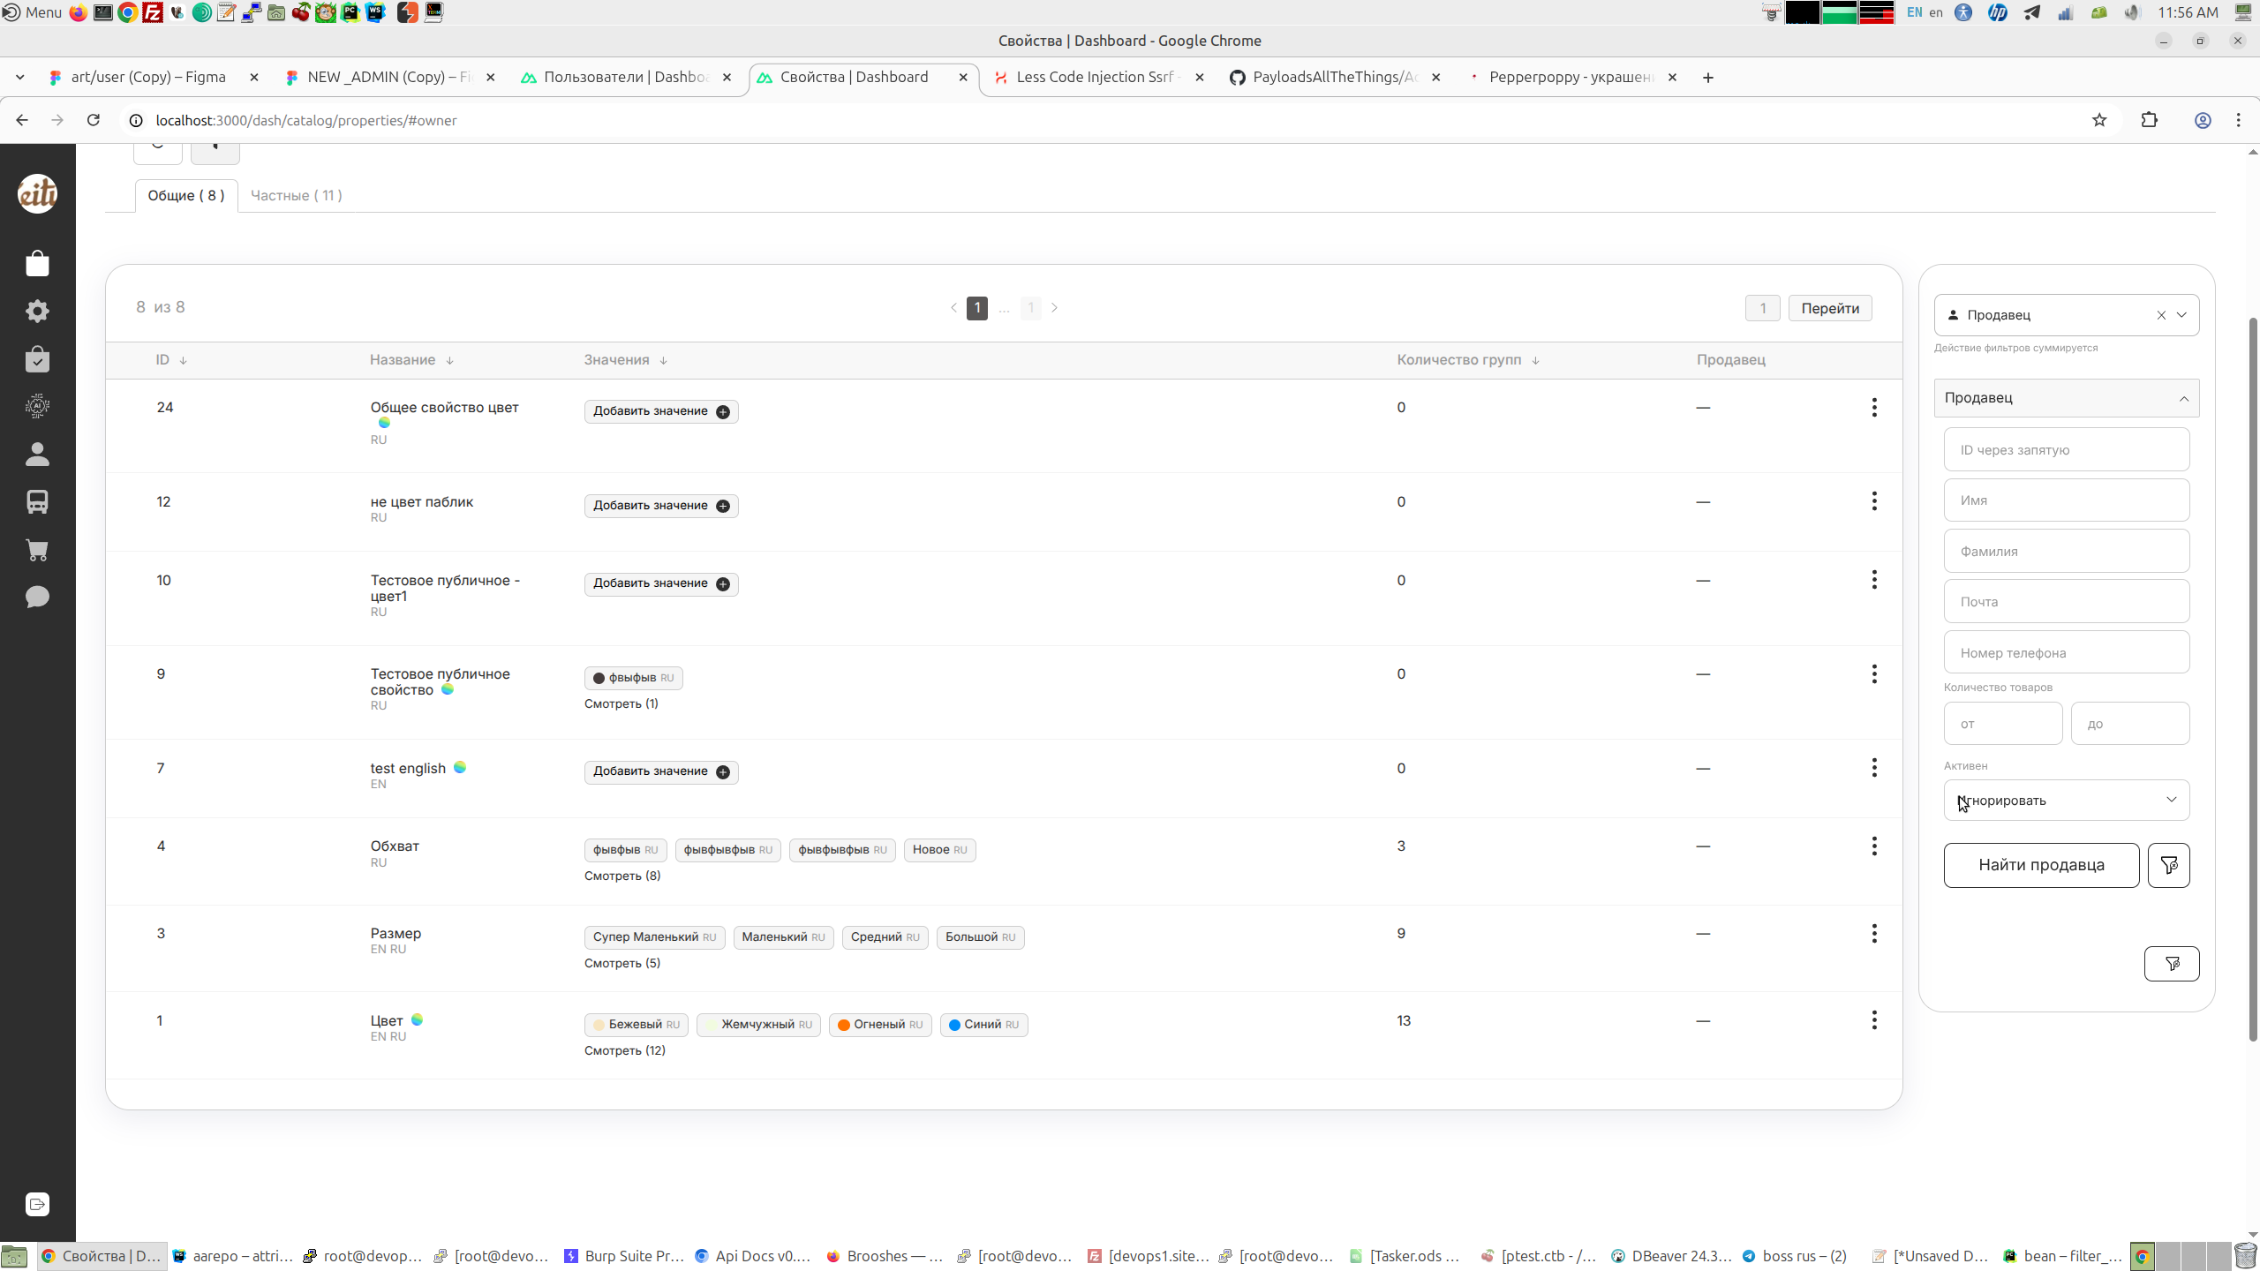Screen dimensions: 2260x1271
Task: Switch to the Пользователи browser tab
Action: (625, 77)
